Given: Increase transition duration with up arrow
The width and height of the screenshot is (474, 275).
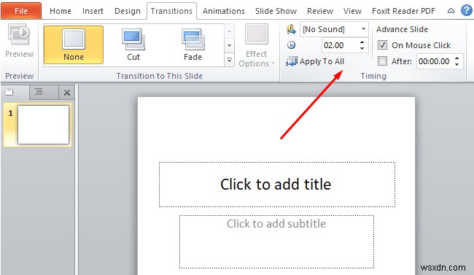Looking at the screenshot, I should click(362, 42).
